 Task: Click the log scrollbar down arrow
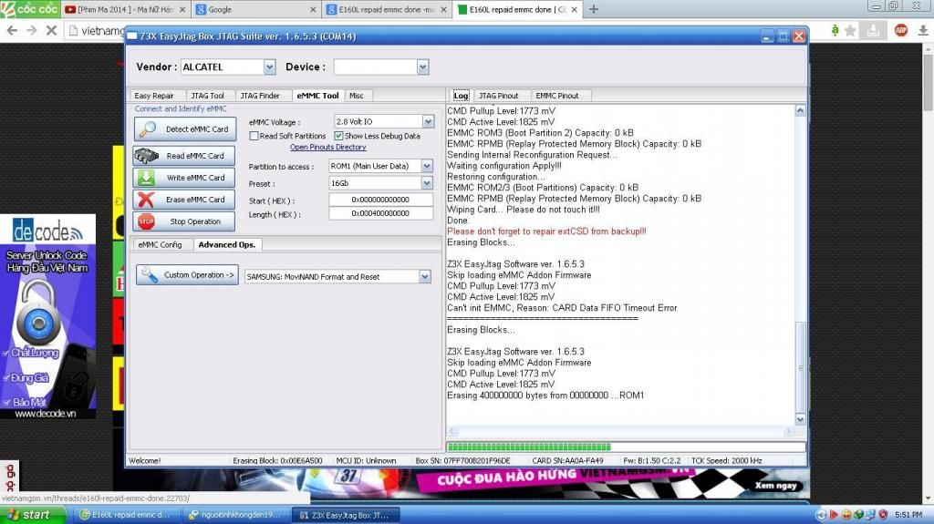[x=800, y=420]
